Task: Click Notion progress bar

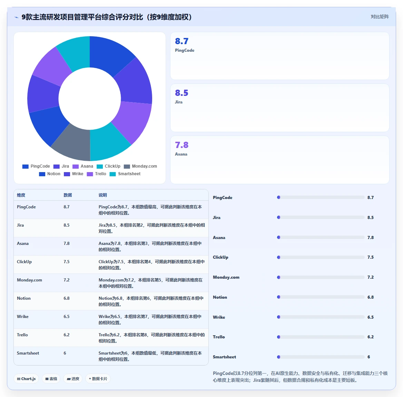Action: (x=321, y=297)
